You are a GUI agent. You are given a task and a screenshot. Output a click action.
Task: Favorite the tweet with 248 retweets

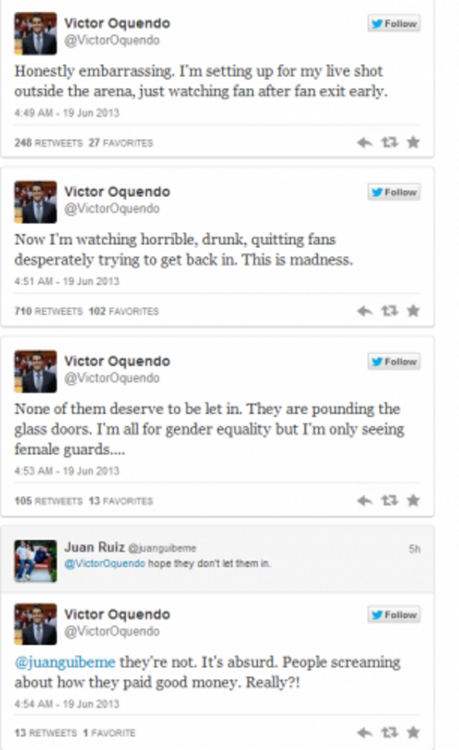coord(413,142)
